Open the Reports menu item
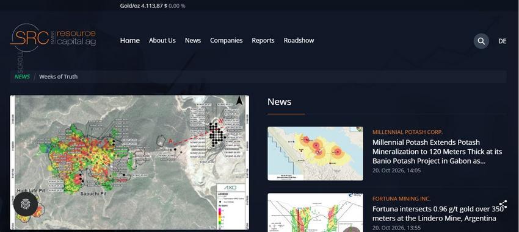The width and height of the screenshot is (519, 232). click(x=263, y=40)
